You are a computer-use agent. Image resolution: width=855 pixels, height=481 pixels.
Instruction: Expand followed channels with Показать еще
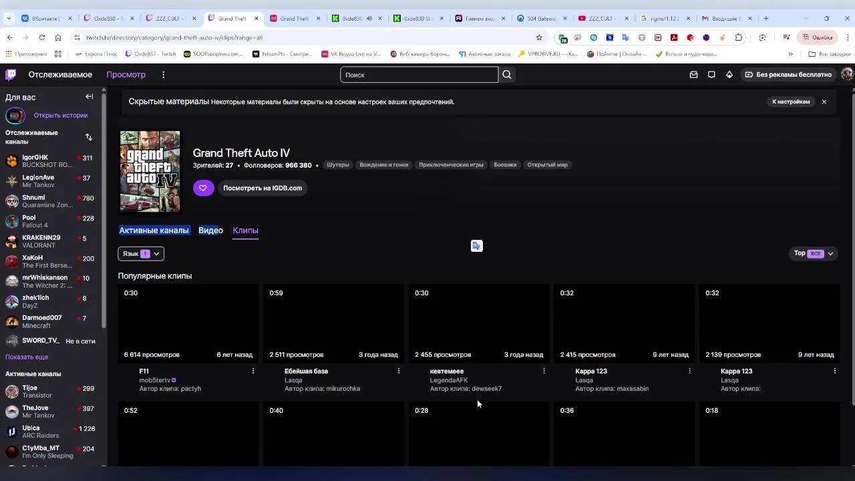[27, 357]
